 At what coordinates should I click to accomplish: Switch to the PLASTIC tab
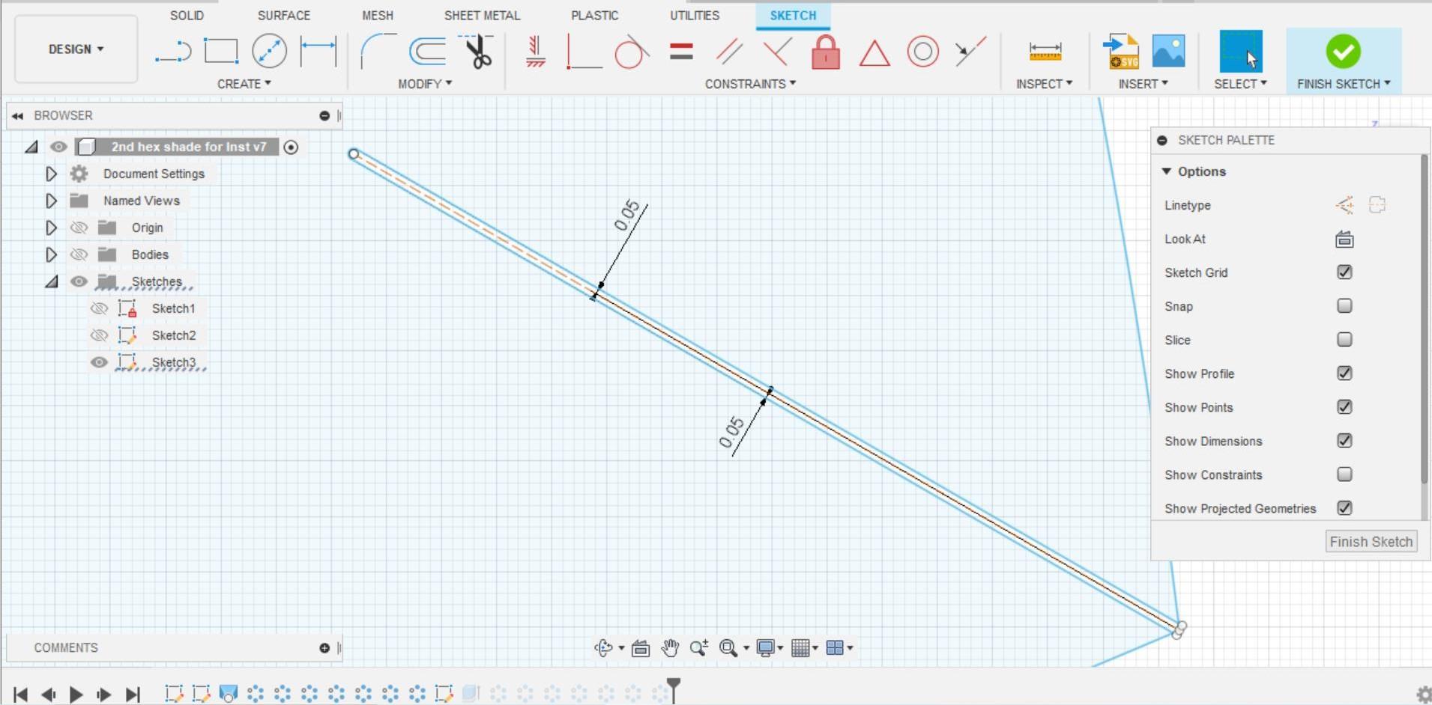(594, 15)
